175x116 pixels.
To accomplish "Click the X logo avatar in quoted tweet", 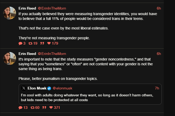I will click(24, 88).
